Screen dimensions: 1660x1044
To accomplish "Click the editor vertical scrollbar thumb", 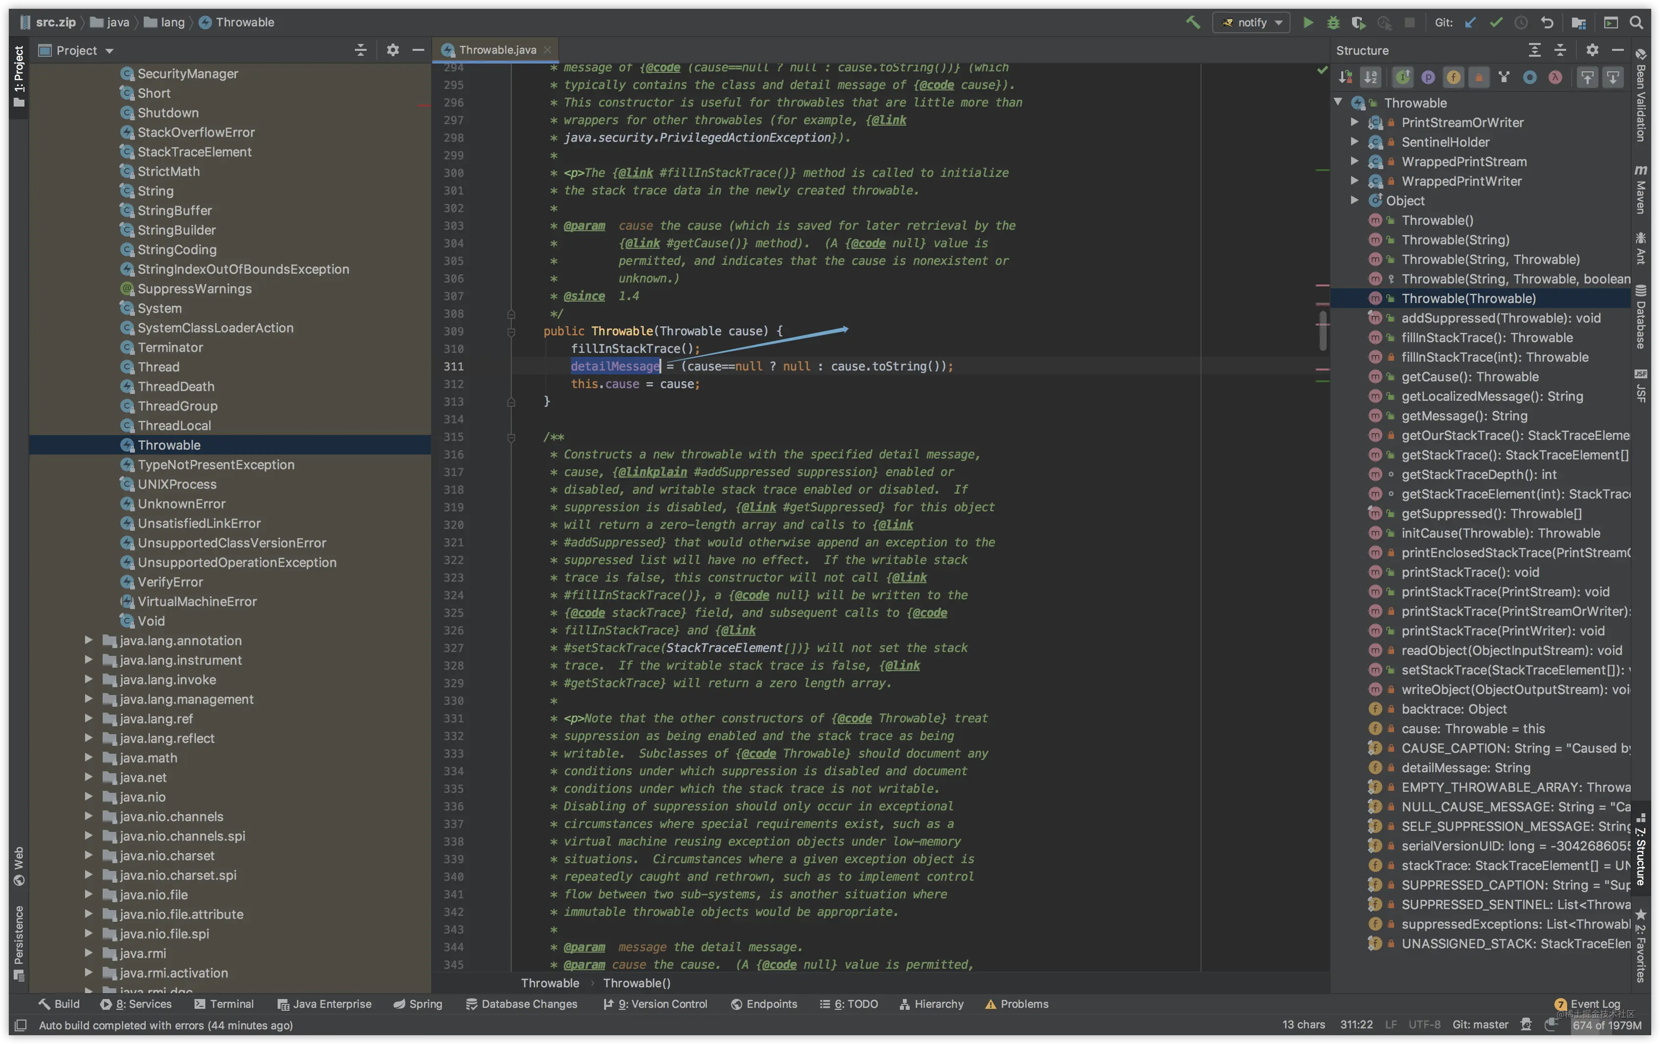I will pyautogui.click(x=1323, y=330).
